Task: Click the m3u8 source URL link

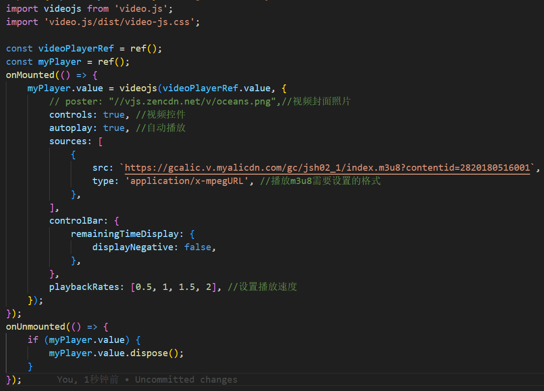Action: click(327, 168)
